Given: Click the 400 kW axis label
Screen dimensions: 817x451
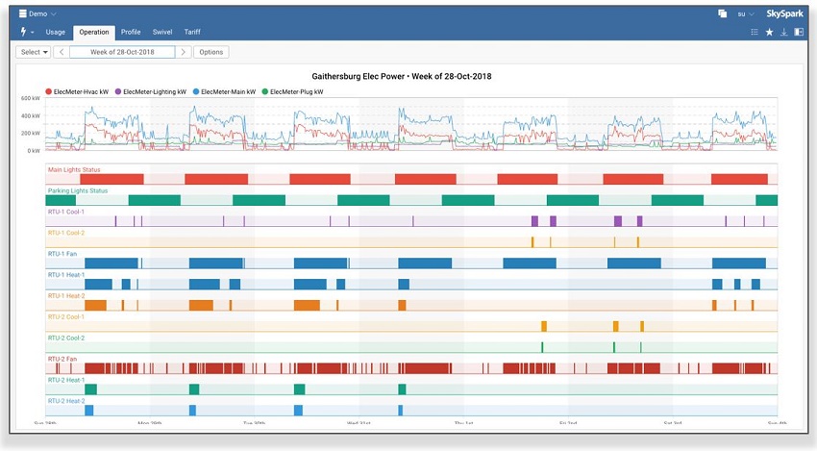Looking at the screenshot, I should pyautogui.click(x=30, y=115).
